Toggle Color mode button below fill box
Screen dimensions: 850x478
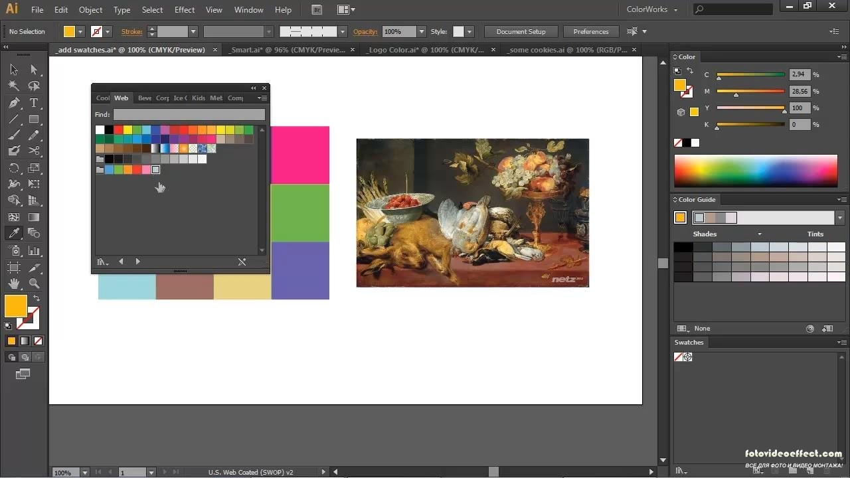(x=11, y=341)
